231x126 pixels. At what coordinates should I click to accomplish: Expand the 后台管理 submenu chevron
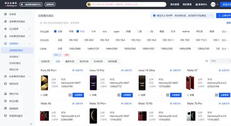point(29,29)
